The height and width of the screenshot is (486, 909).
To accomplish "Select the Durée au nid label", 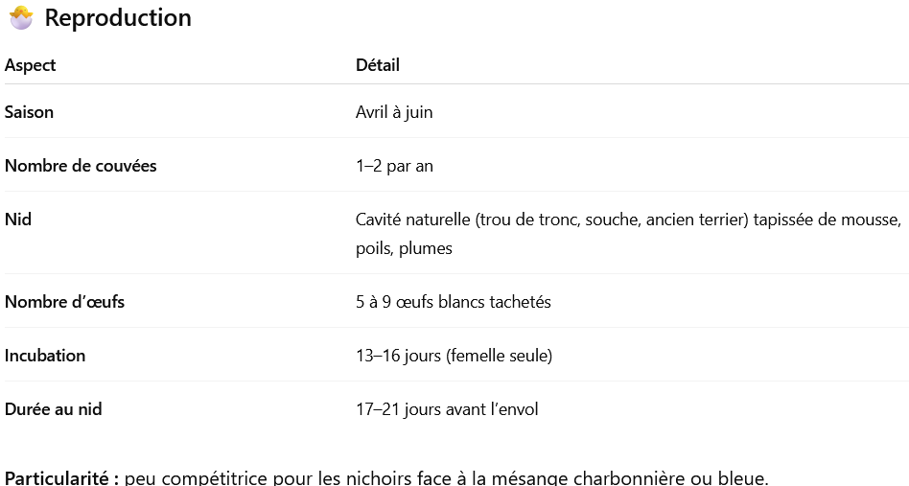I will point(54,409).
